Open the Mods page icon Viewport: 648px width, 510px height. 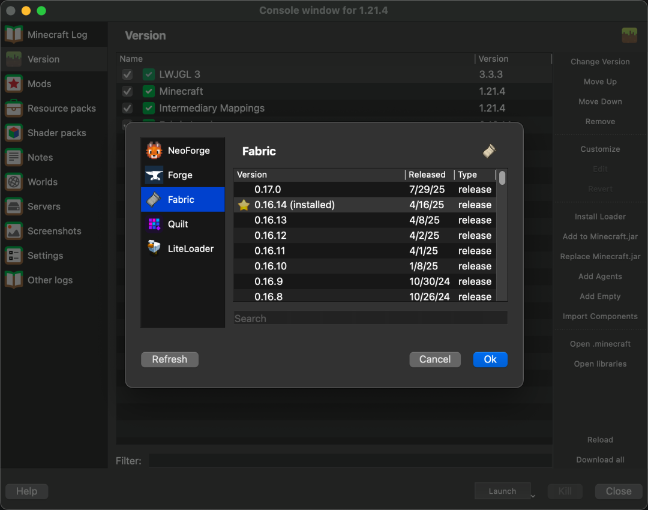point(14,84)
